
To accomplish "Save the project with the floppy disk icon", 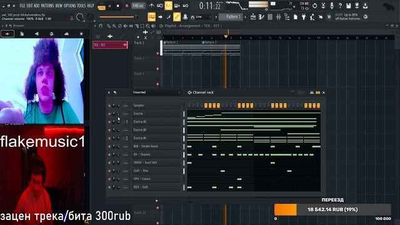I will point(349,6).
